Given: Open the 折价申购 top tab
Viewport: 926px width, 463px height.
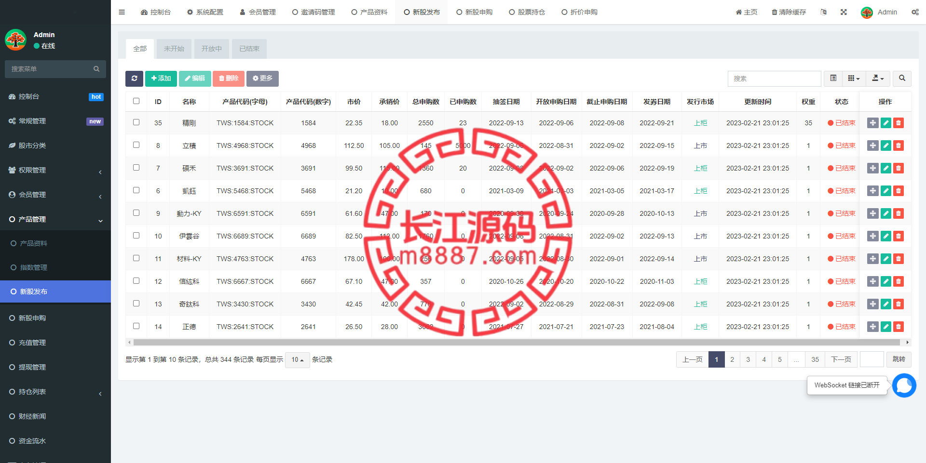Looking at the screenshot, I should pos(579,12).
